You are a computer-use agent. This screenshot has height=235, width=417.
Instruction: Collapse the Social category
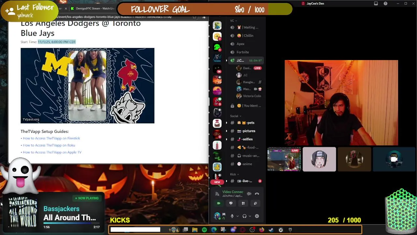click(236, 116)
